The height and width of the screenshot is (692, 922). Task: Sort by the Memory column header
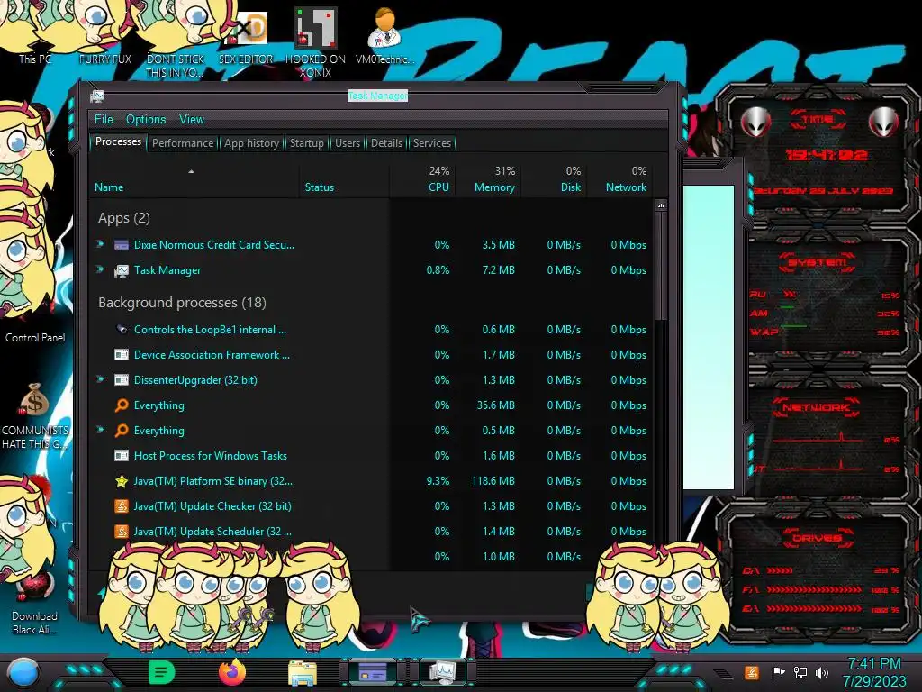pyautogui.click(x=487, y=179)
